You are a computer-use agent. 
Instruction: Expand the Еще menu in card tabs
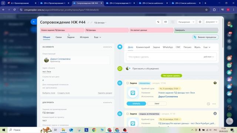97,37
